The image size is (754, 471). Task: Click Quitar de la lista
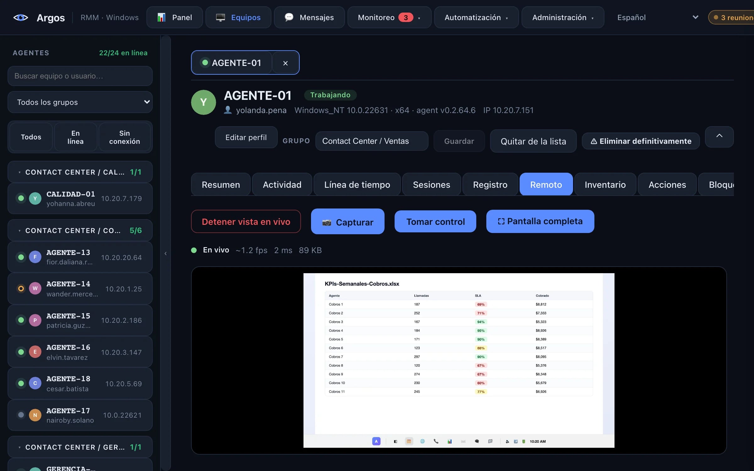click(533, 141)
